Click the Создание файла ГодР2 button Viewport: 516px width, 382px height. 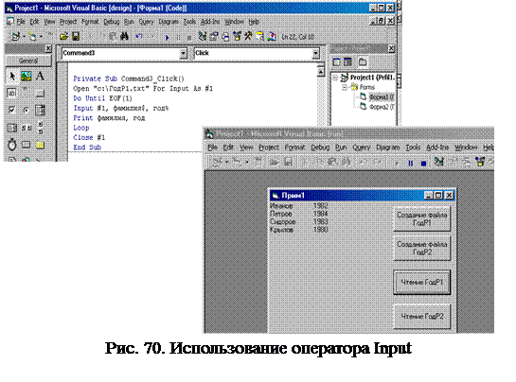tap(422, 248)
